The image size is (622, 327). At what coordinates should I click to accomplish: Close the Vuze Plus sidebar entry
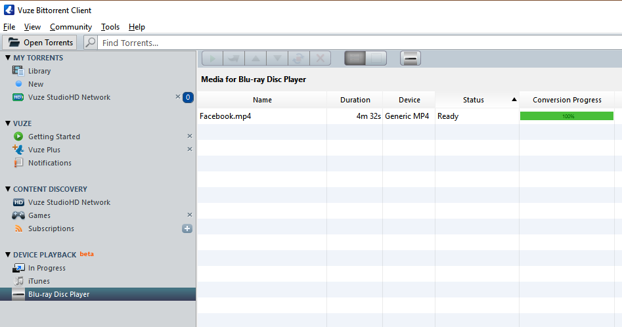[190, 149]
